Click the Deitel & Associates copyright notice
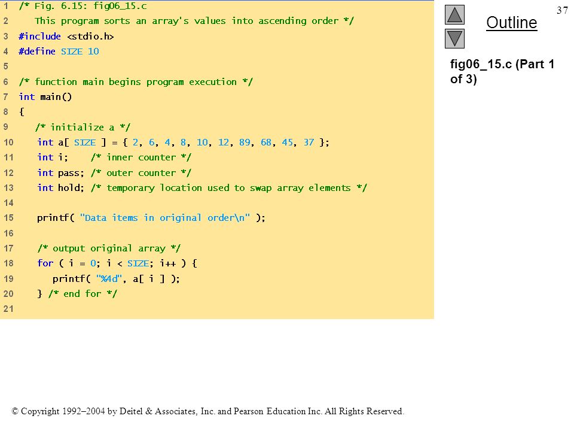This screenshot has height=431, width=574. [208, 411]
